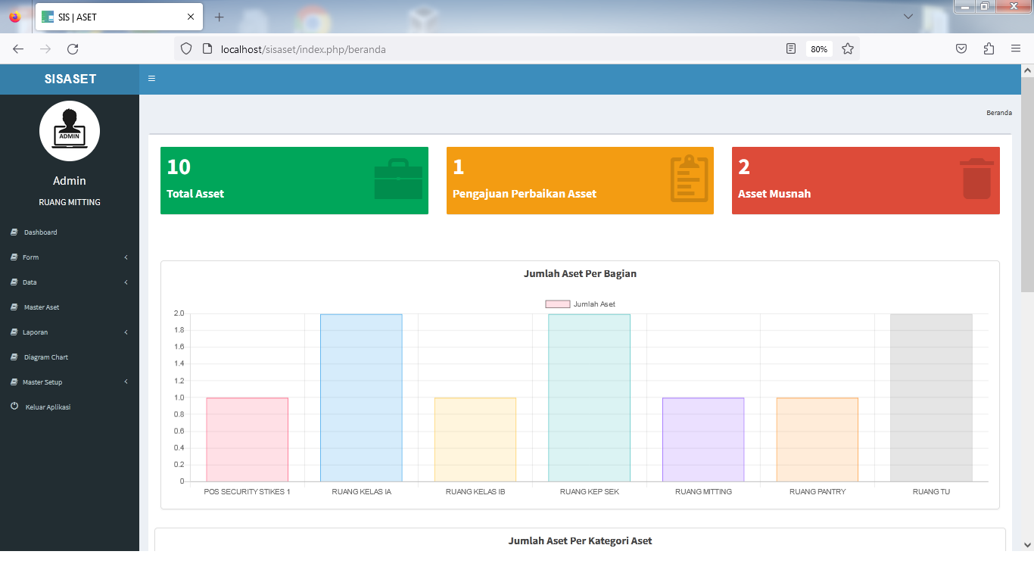The image size is (1034, 570).
Task: Expand the Form sidebar submenu
Action: pos(70,257)
